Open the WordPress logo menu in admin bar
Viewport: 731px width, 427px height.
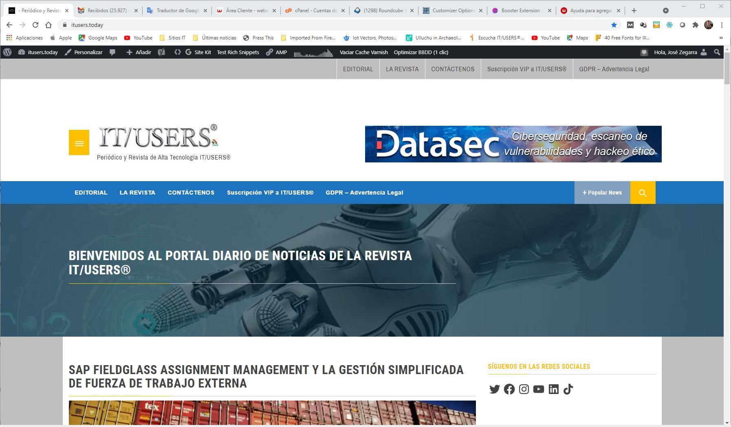pyautogui.click(x=7, y=52)
